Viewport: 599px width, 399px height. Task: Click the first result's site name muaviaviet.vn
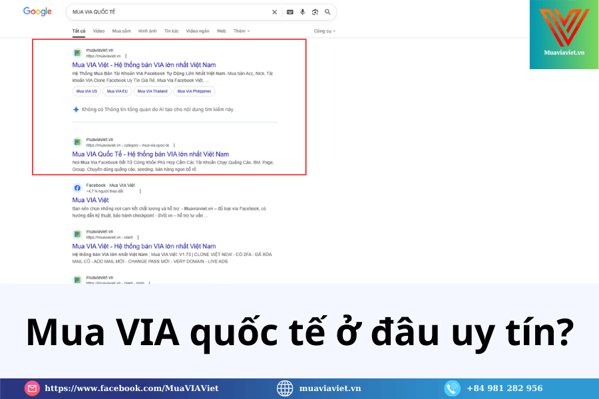pyautogui.click(x=100, y=50)
